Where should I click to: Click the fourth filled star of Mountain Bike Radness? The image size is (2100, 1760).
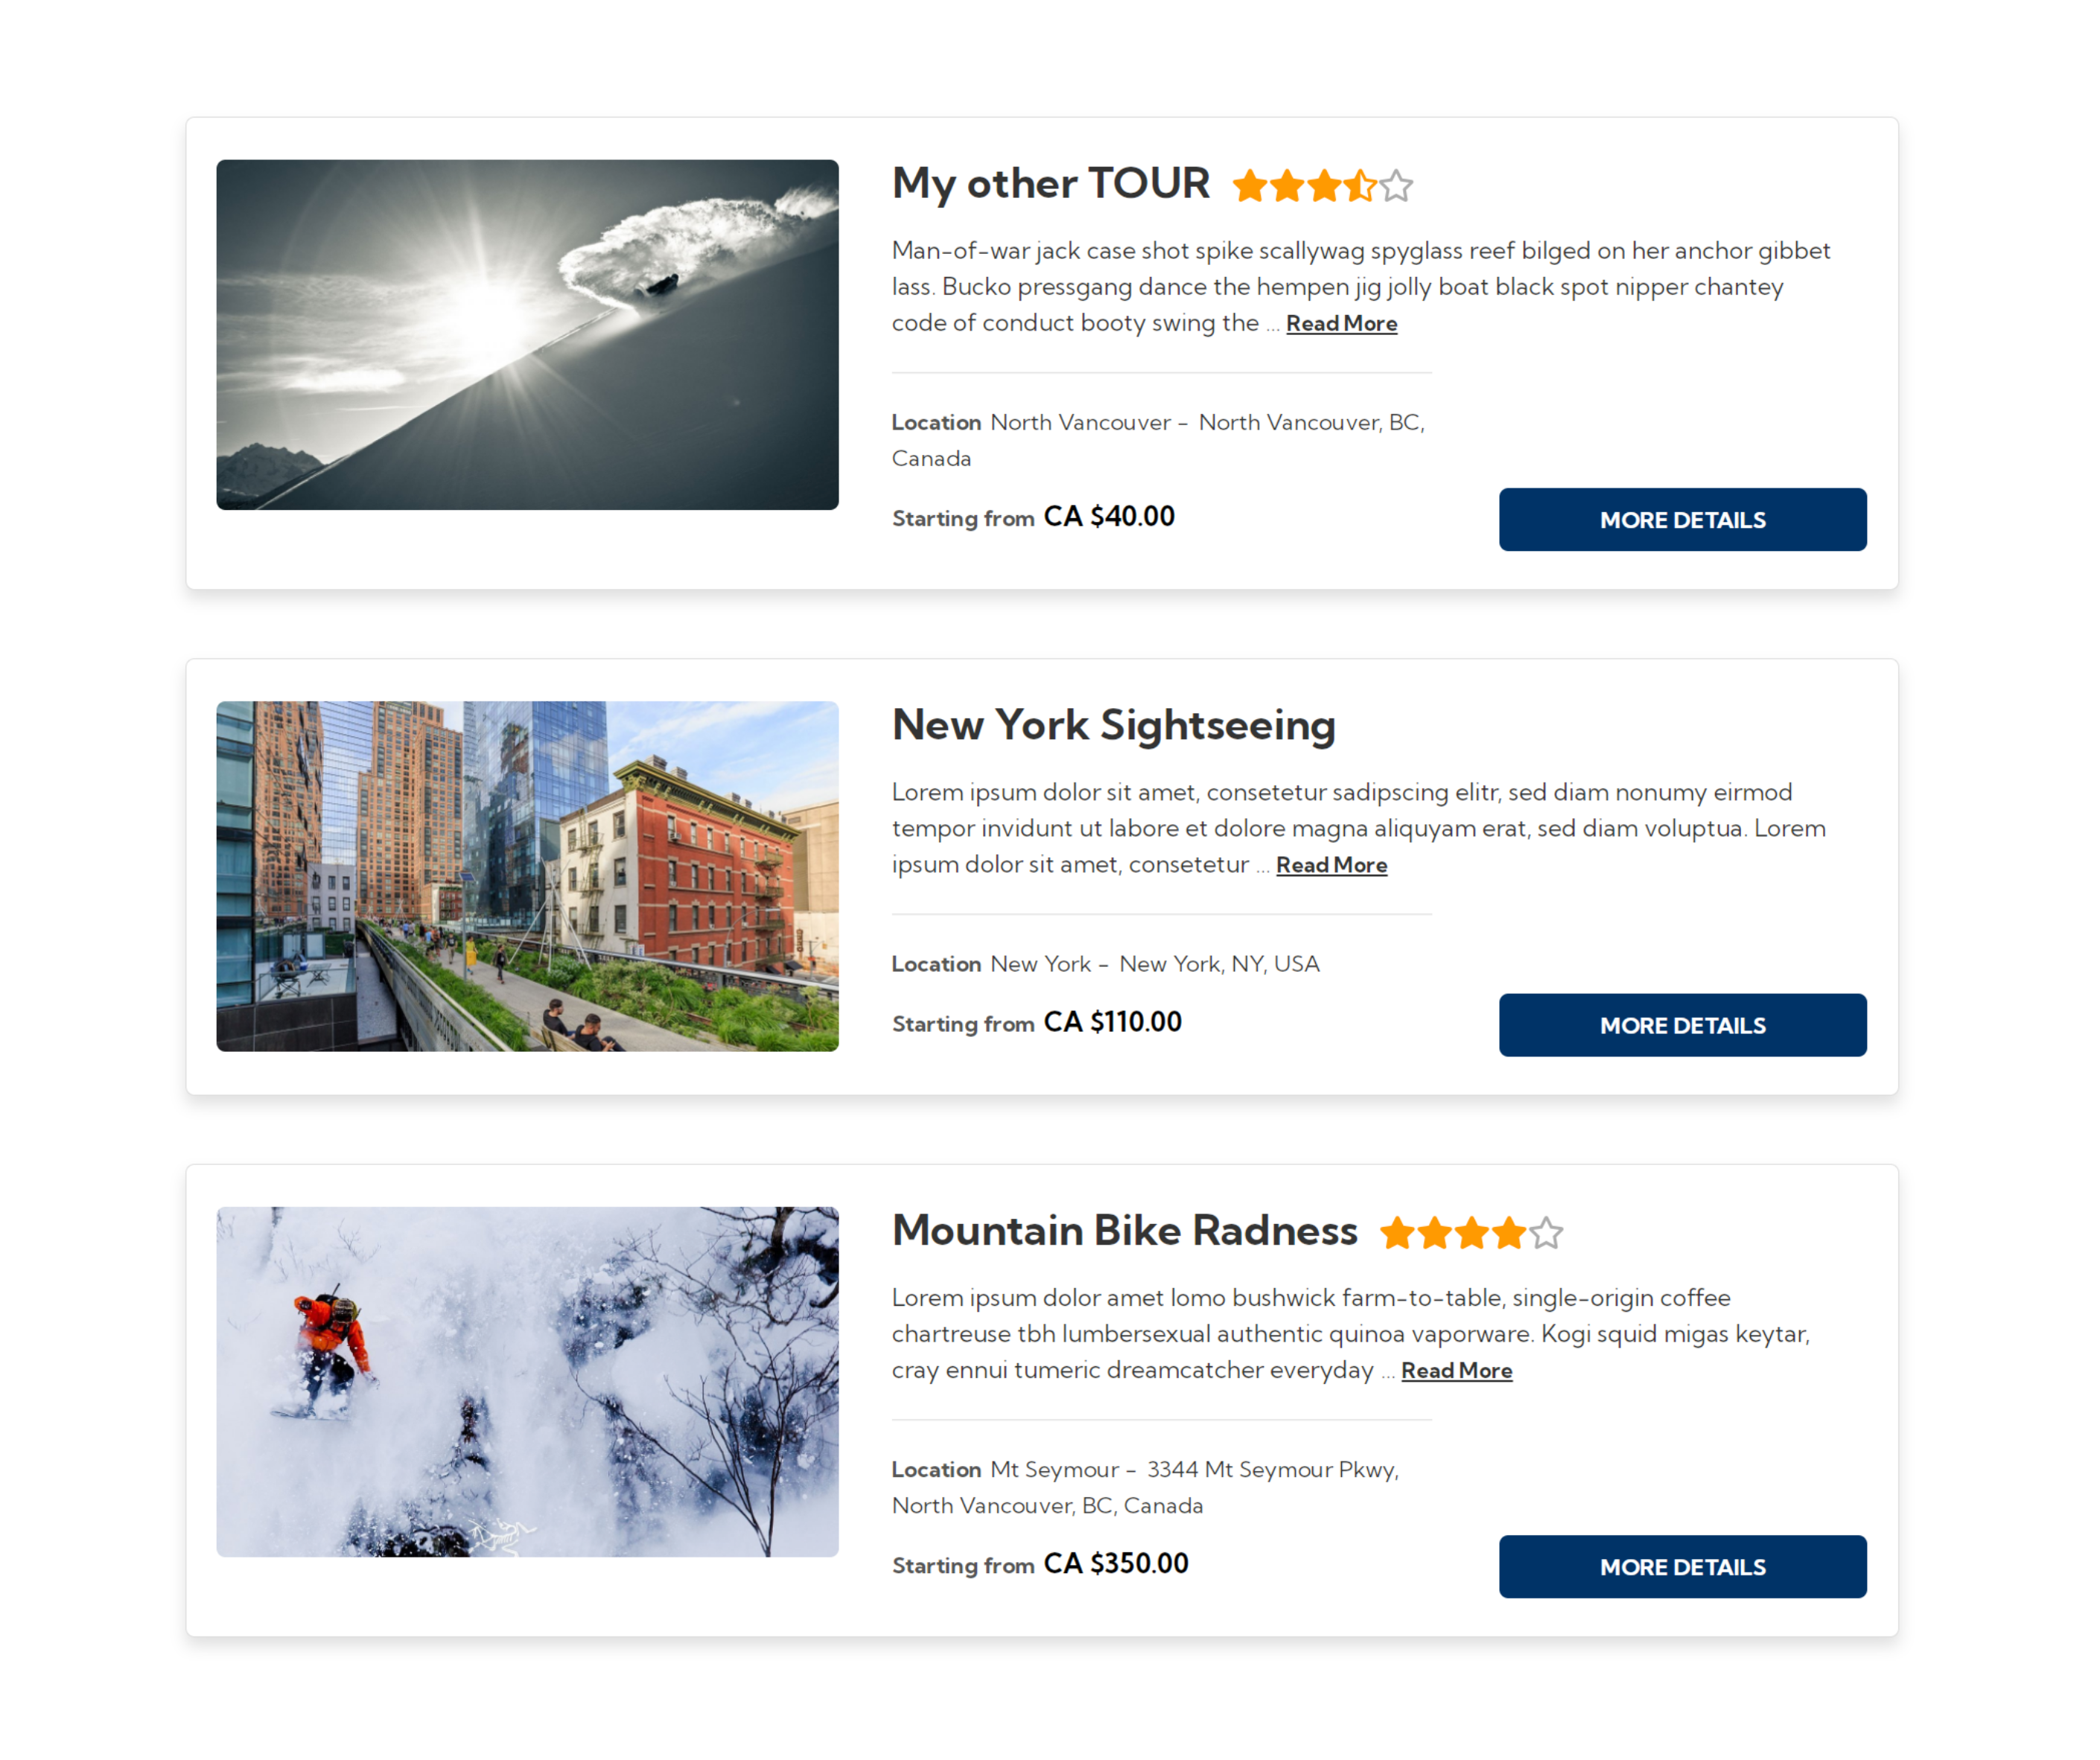(x=1509, y=1233)
